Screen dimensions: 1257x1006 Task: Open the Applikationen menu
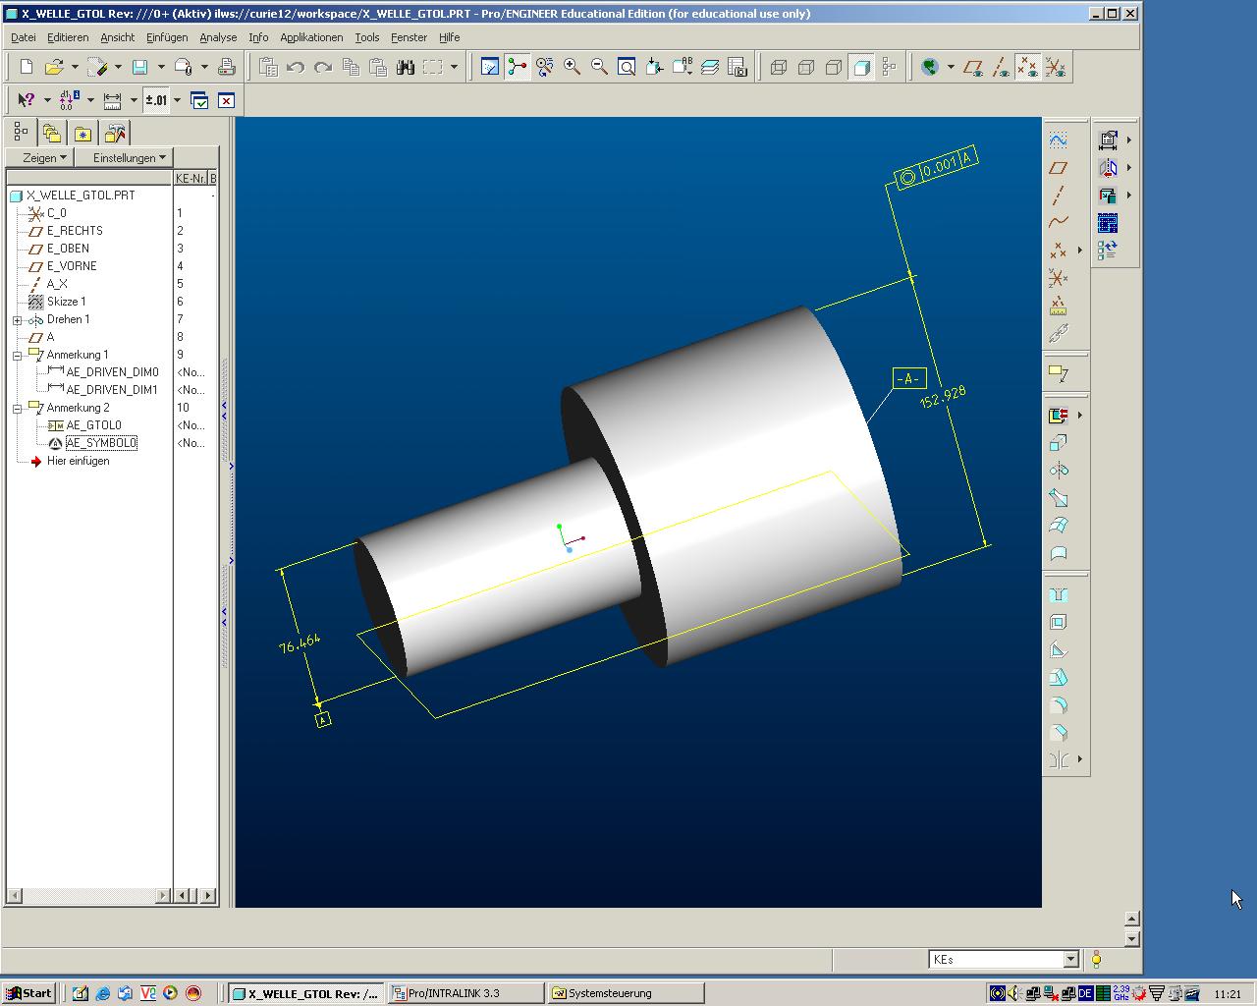[x=311, y=37]
